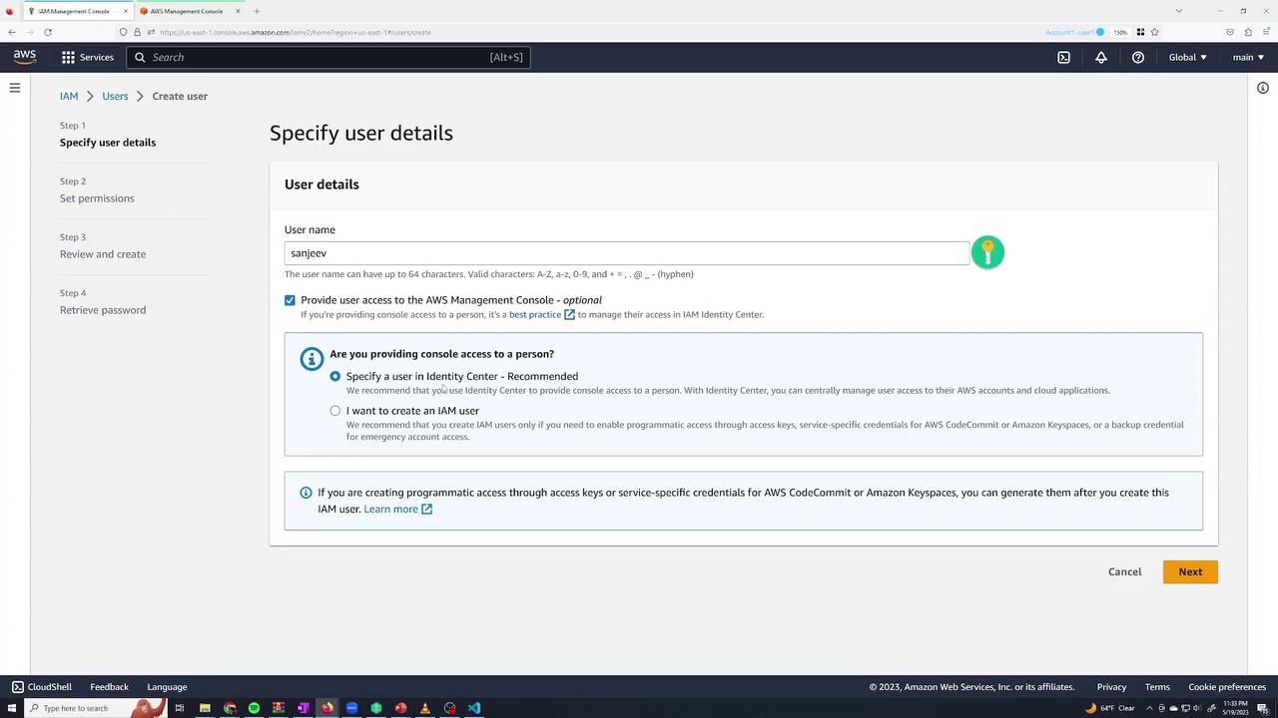Go to Users breadcrumb
Image resolution: width=1278 pixels, height=718 pixels.
point(115,96)
